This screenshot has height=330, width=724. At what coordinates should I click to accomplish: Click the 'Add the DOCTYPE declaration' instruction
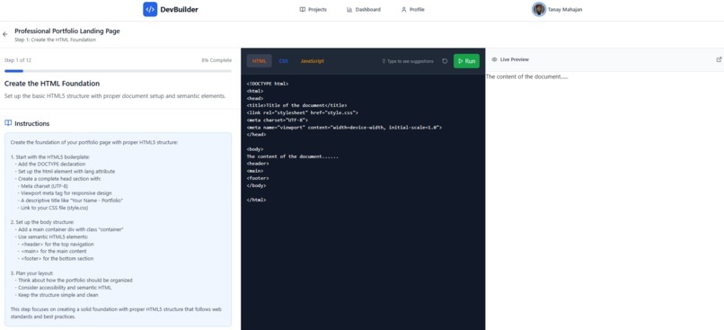pos(52,164)
